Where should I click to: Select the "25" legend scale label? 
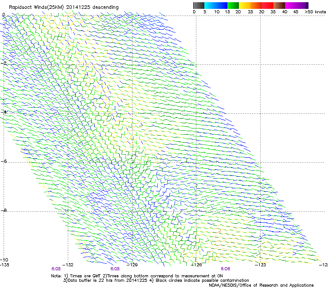click(x=250, y=12)
